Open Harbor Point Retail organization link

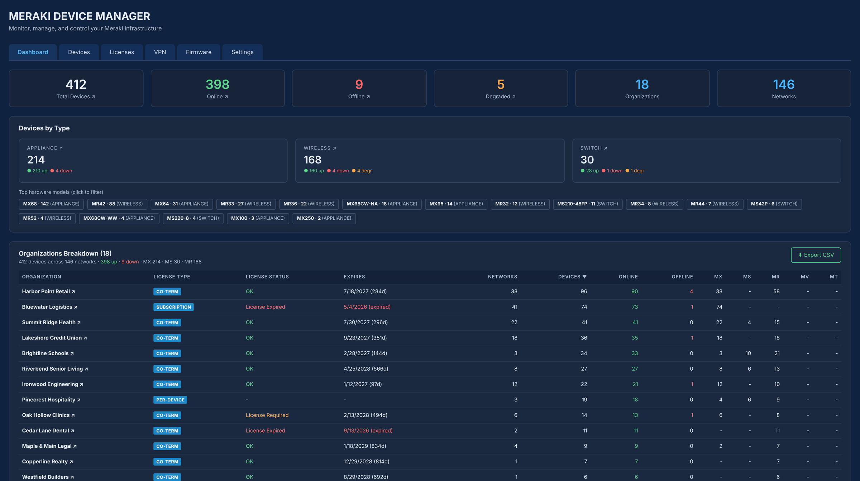pyautogui.click(x=48, y=291)
